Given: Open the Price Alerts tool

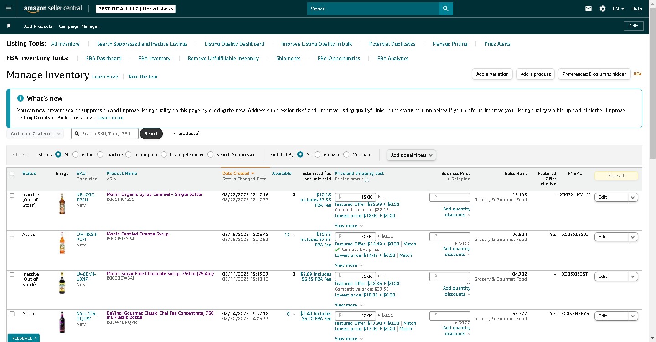Looking at the screenshot, I should (x=497, y=44).
